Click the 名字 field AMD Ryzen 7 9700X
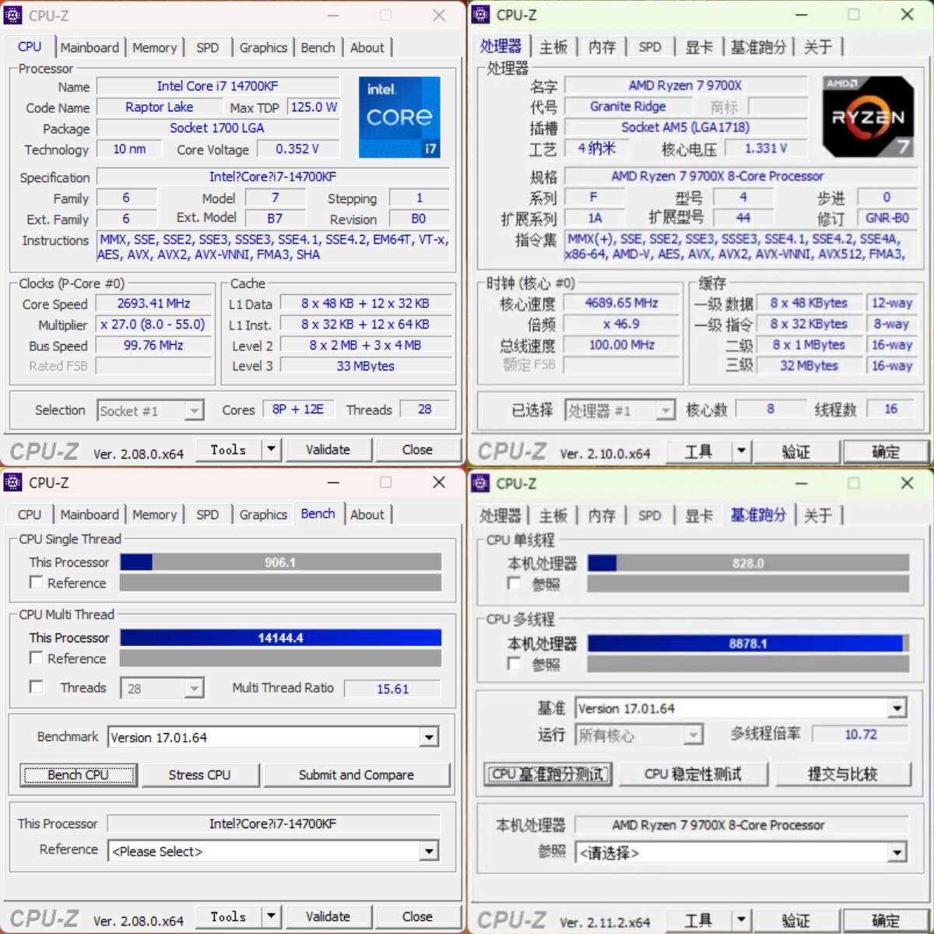This screenshot has height=934, width=934. (685, 86)
